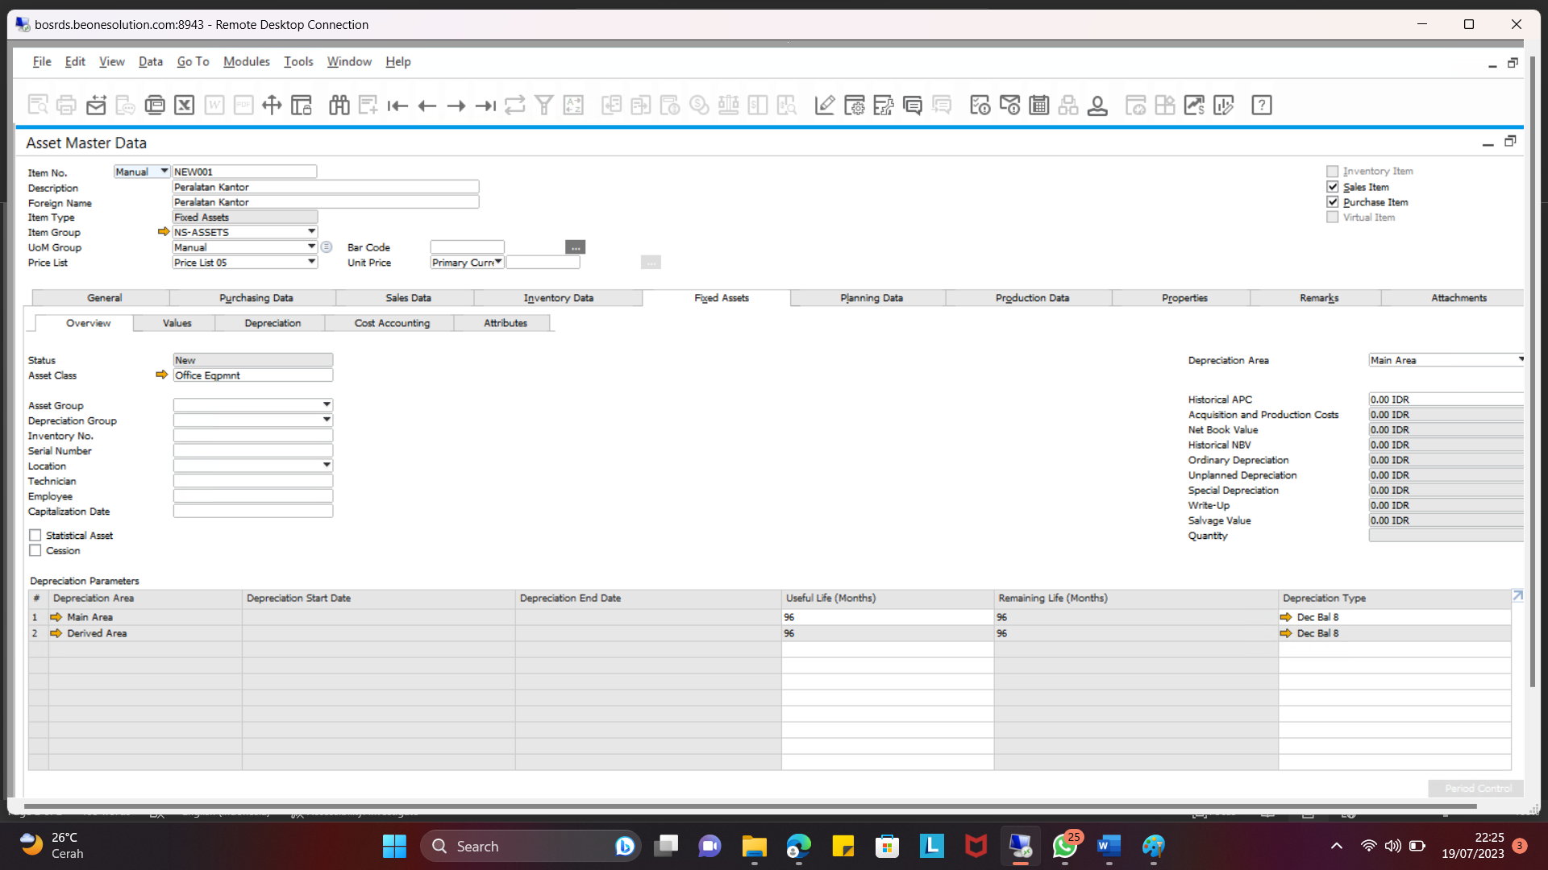Export to Excel toolbar icon
Screen dimensions: 1548x870
[x=185, y=105]
